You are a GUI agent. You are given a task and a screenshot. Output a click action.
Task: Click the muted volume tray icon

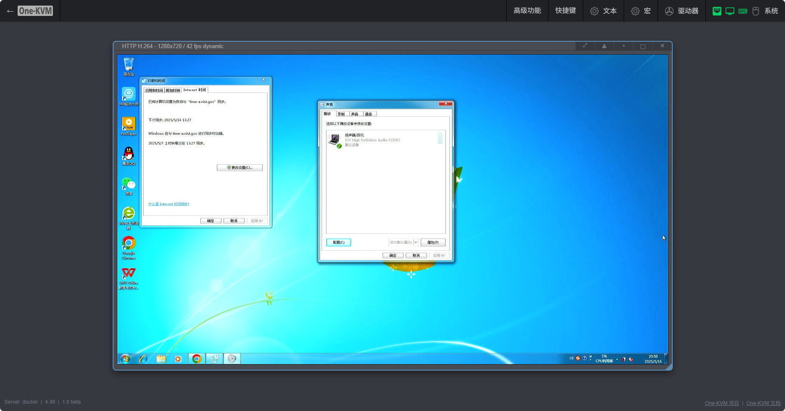pyautogui.click(x=631, y=359)
